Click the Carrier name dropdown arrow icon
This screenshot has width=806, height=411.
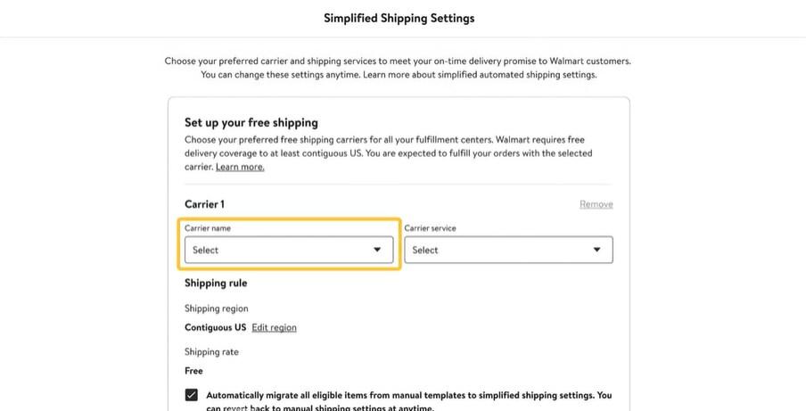coord(377,251)
